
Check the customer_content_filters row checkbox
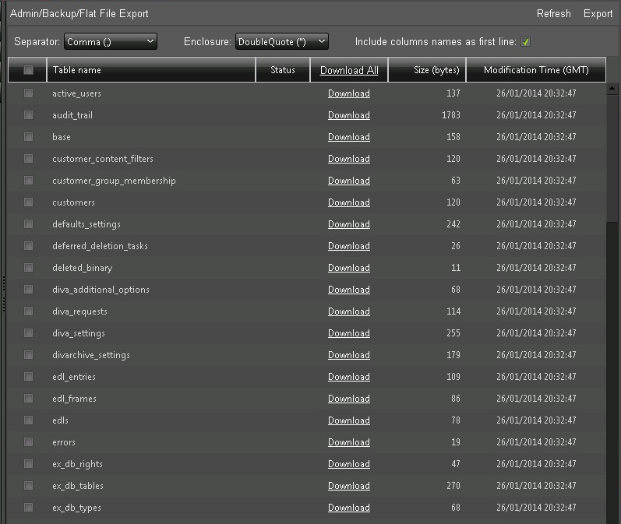pos(28,158)
